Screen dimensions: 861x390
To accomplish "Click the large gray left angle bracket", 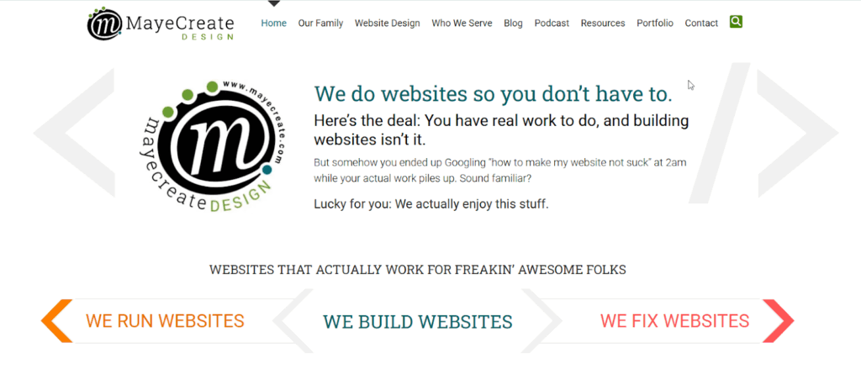I will [74, 133].
